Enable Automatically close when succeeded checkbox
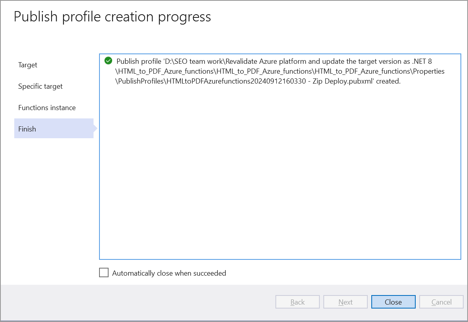468x322 pixels. click(104, 273)
